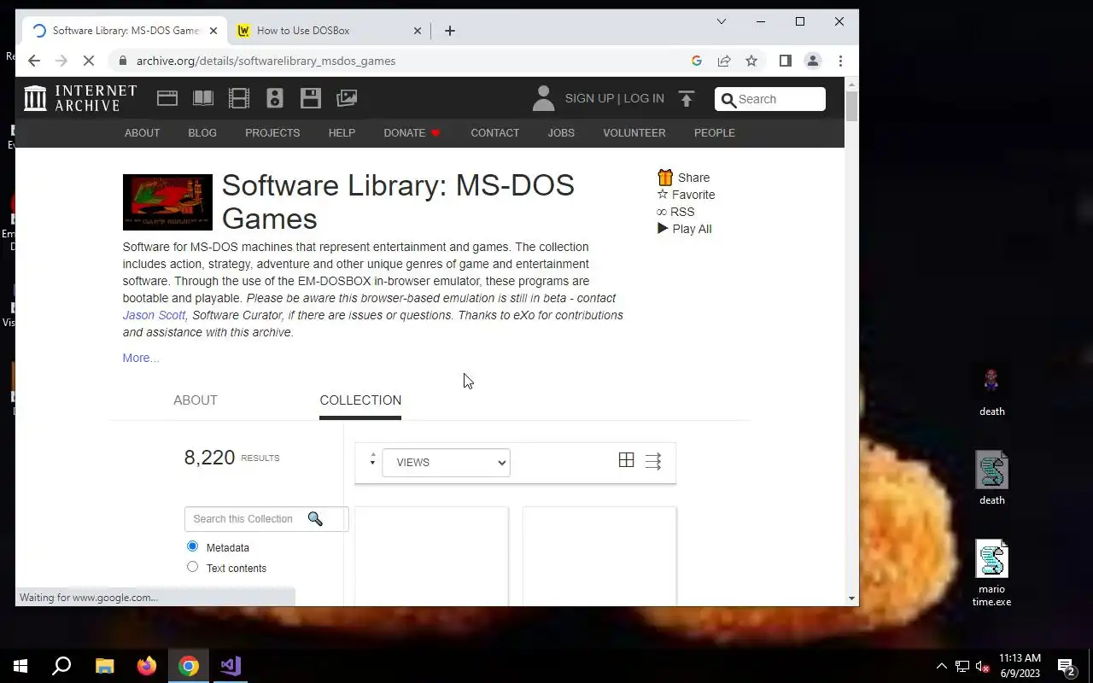This screenshot has width=1093, height=683.
Task: Click the page vertical scrollbar thumb
Action: pos(851,106)
